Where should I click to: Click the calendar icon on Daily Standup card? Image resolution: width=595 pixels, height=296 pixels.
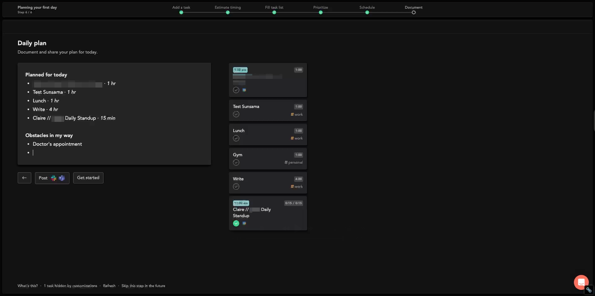[x=244, y=223]
